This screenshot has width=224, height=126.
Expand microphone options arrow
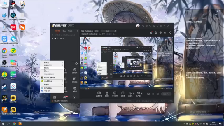[x=134, y=94]
